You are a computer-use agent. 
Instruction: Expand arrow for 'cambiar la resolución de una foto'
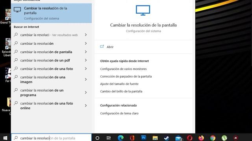[x=86, y=69]
